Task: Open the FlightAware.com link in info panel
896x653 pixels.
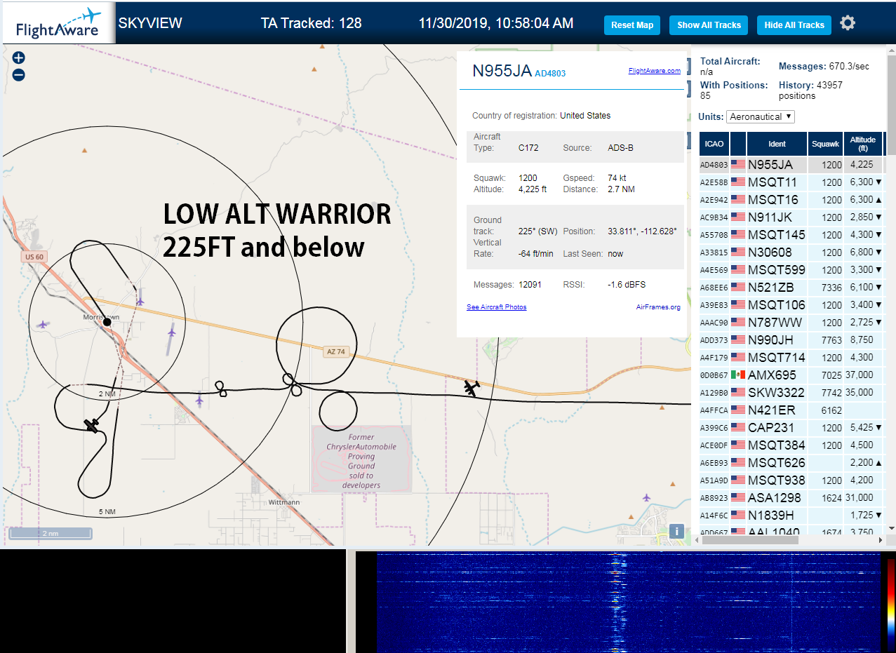Action: click(655, 71)
